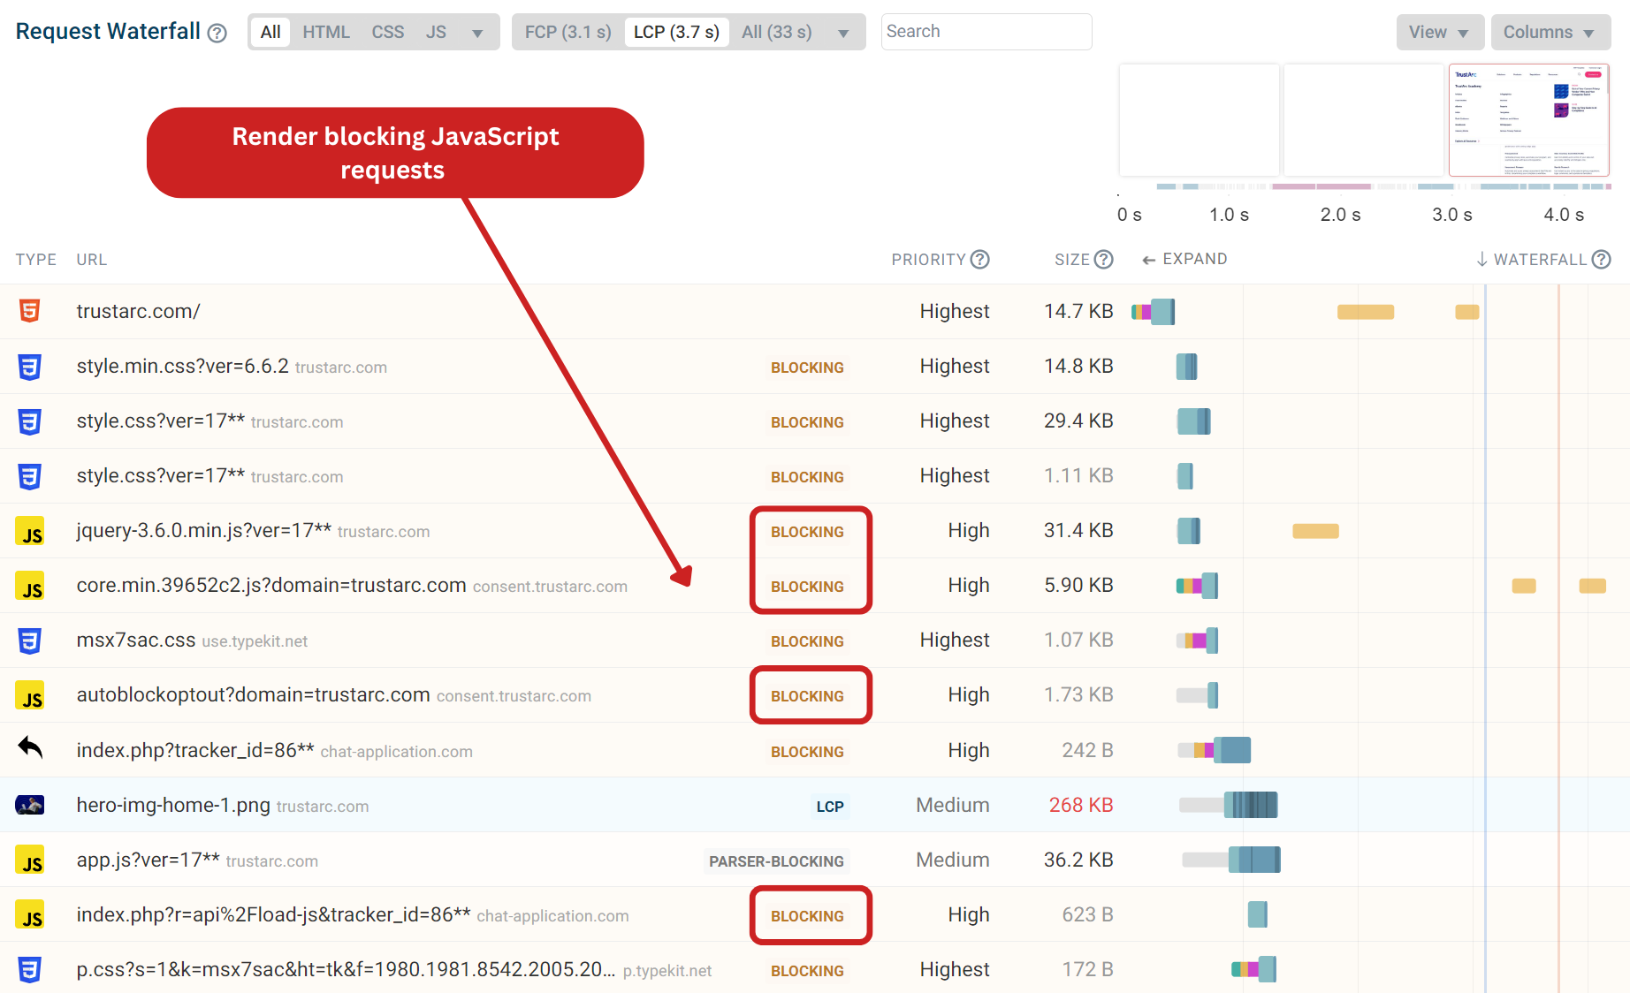Click the JS icon for autoblockoptout row
This screenshot has height=993, width=1630.
click(x=30, y=695)
